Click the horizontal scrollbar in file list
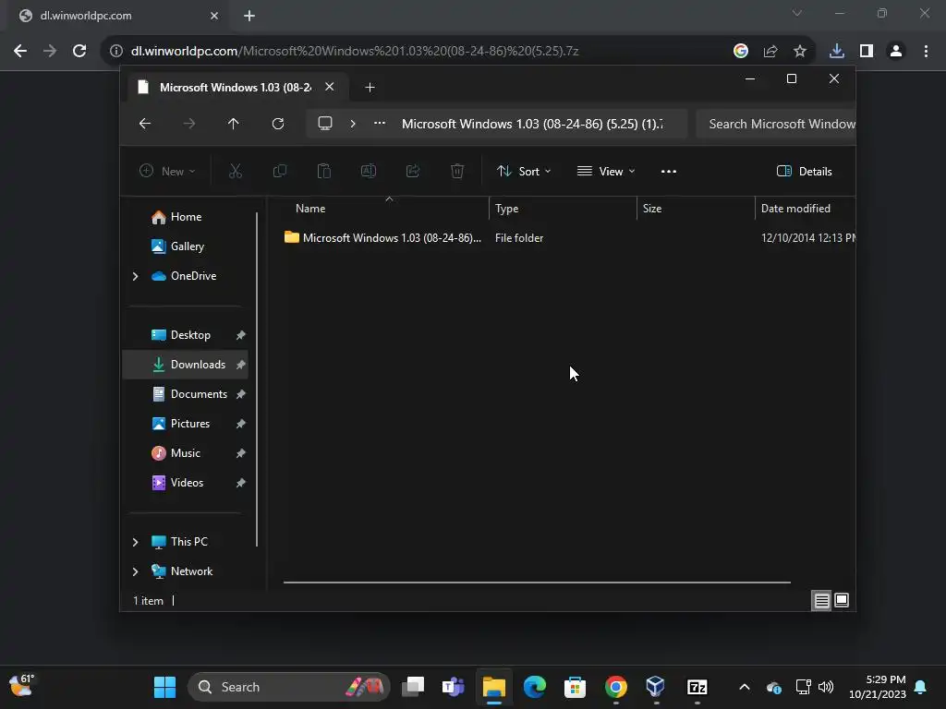The height and width of the screenshot is (709, 946). click(537, 583)
